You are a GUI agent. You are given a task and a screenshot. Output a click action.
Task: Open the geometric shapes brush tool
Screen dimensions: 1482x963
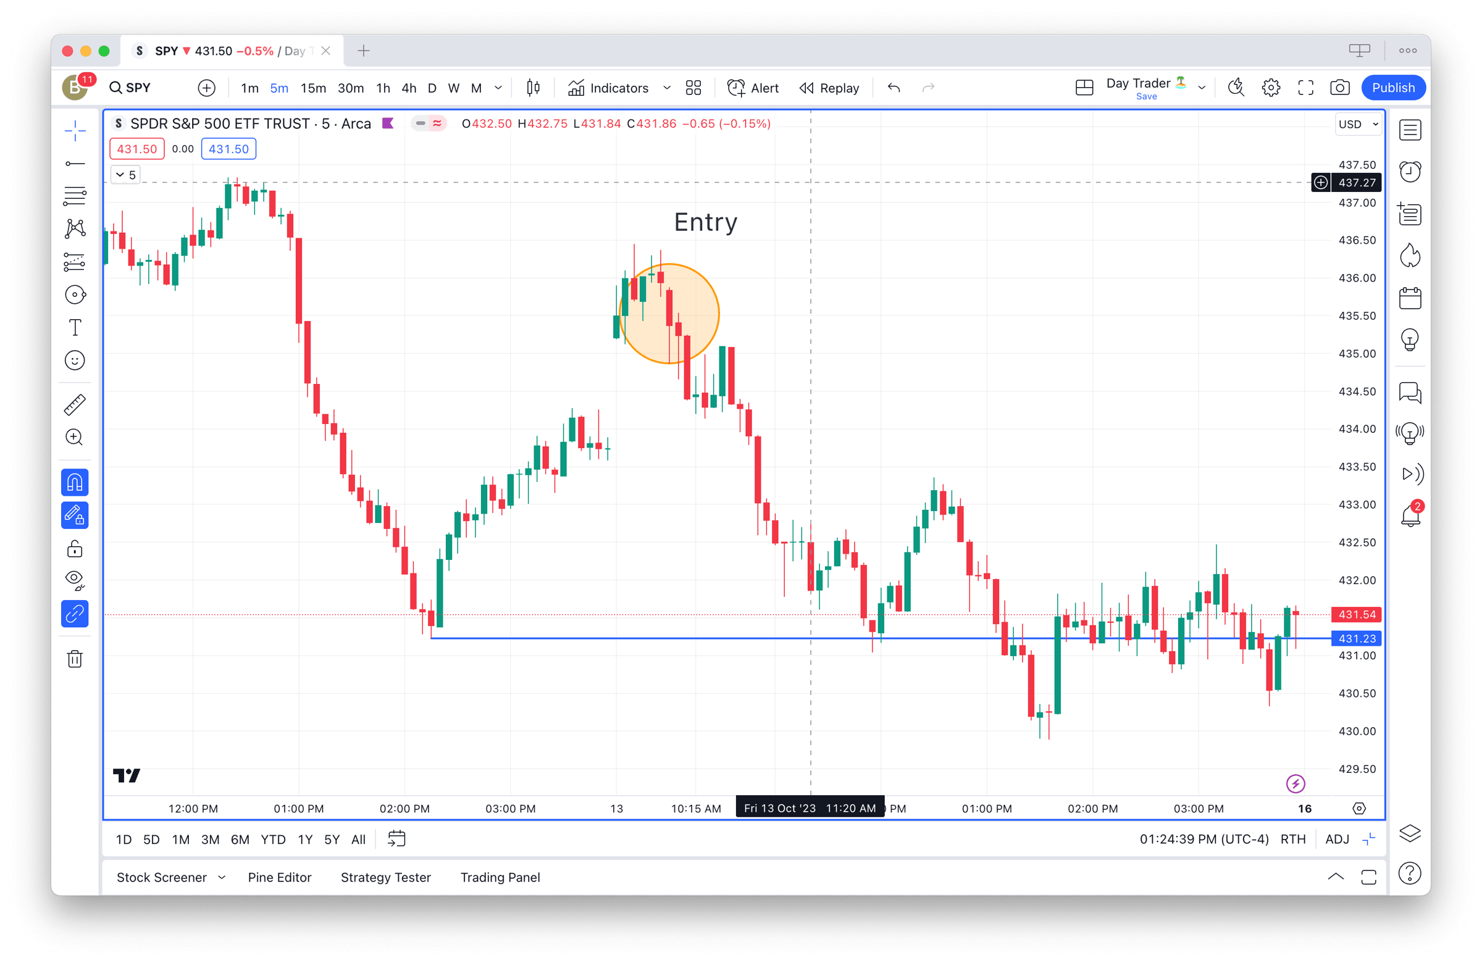click(75, 294)
